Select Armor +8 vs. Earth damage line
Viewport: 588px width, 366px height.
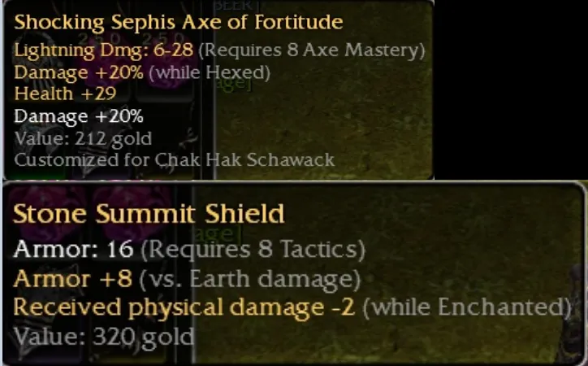tap(187, 279)
